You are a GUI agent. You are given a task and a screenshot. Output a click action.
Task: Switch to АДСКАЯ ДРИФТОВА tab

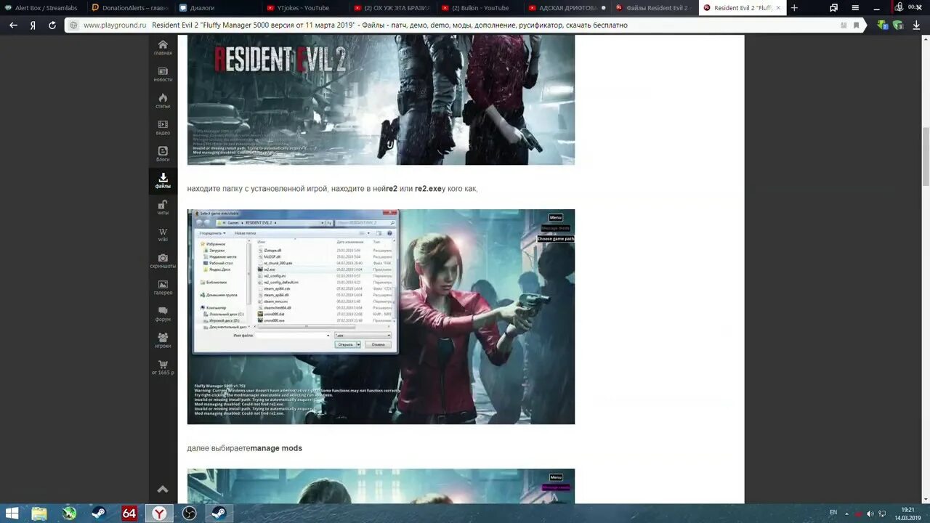point(567,8)
